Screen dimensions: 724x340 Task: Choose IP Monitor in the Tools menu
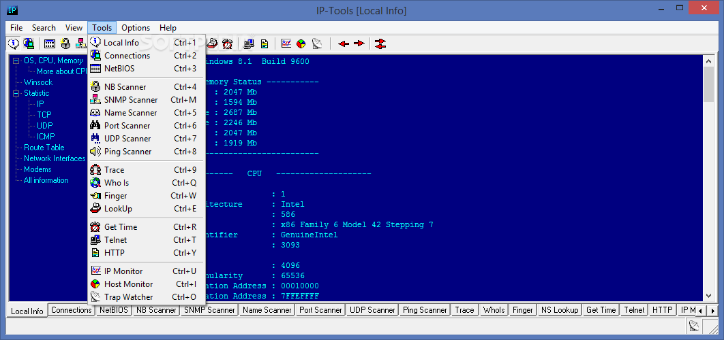[147, 271]
